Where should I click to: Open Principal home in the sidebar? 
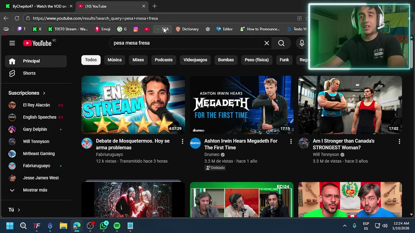point(36,61)
